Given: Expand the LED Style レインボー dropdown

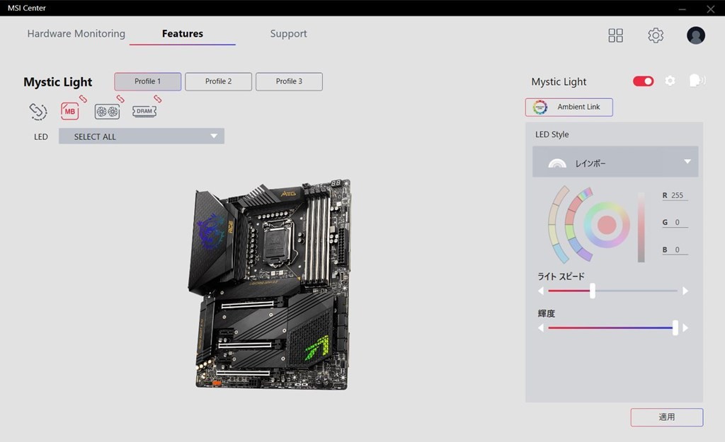Looking at the screenshot, I should point(615,162).
